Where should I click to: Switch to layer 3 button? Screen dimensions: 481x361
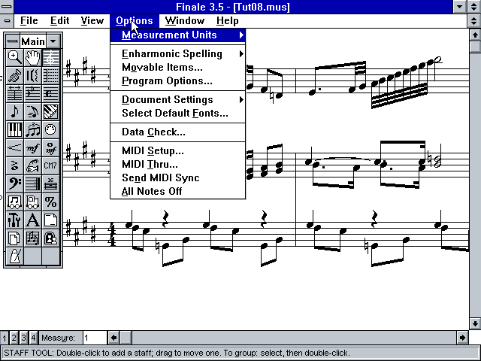click(23, 338)
